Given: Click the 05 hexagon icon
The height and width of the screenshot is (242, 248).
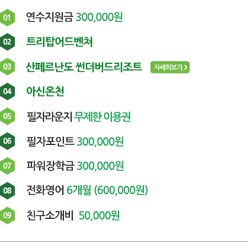Looking at the screenshot, I should [x=7, y=116].
